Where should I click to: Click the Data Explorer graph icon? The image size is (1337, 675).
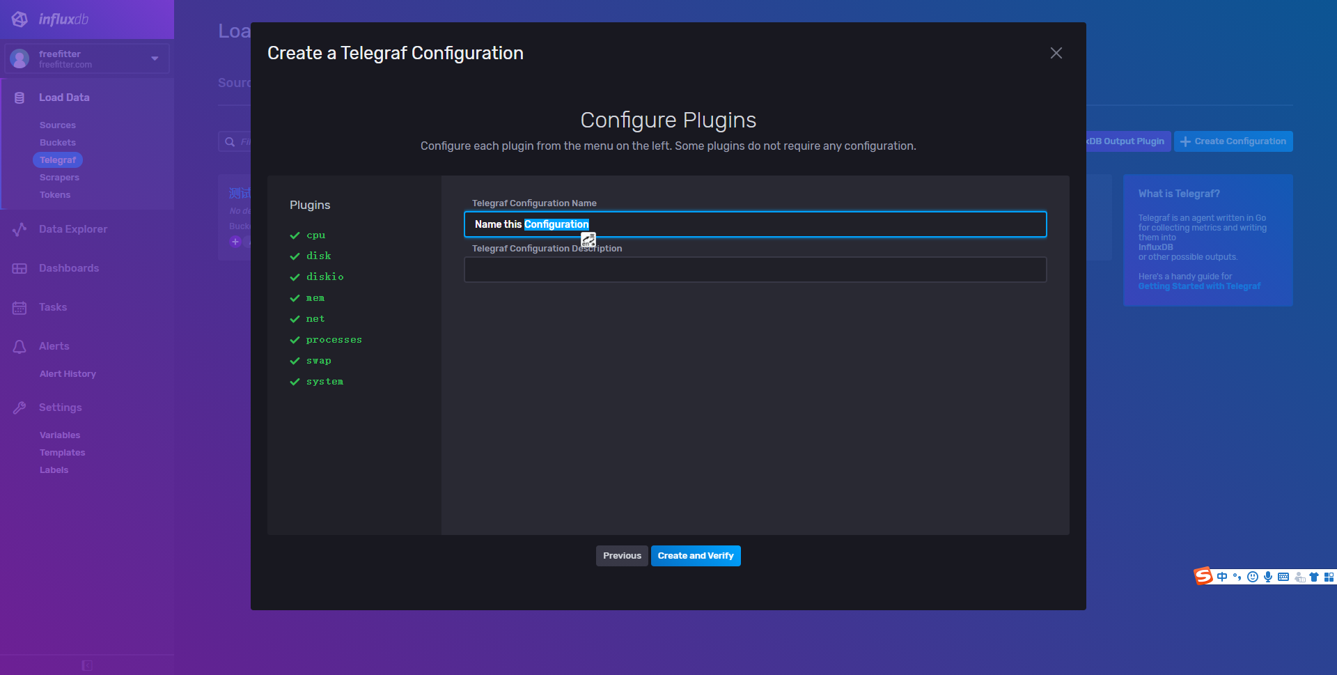pos(19,229)
